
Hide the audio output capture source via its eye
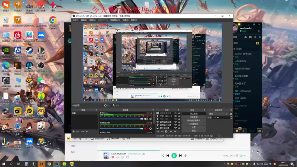pos(175,122)
